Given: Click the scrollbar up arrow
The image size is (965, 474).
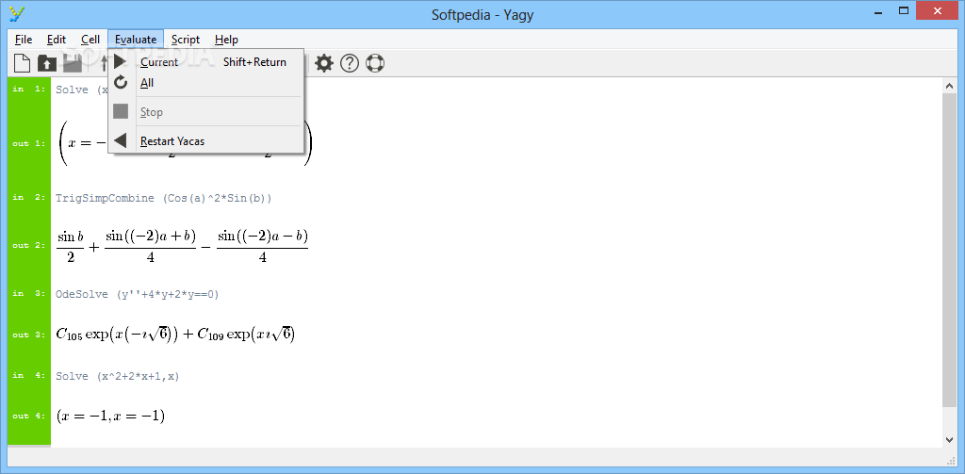Looking at the screenshot, I should (x=949, y=86).
